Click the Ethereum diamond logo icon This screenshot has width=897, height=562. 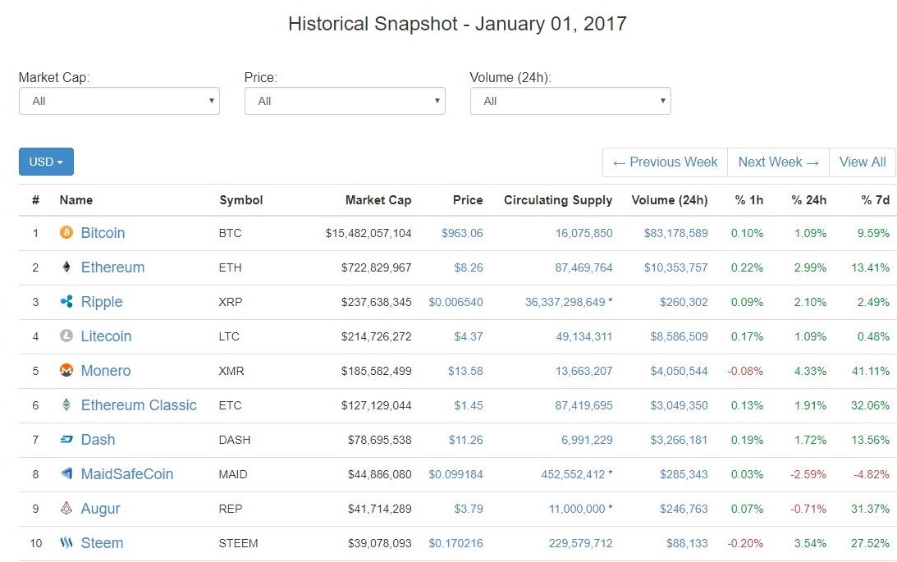click(x=66, y=267)
